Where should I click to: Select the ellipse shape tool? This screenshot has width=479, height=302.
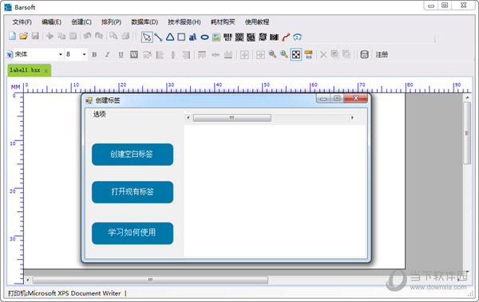coord(204,37)
